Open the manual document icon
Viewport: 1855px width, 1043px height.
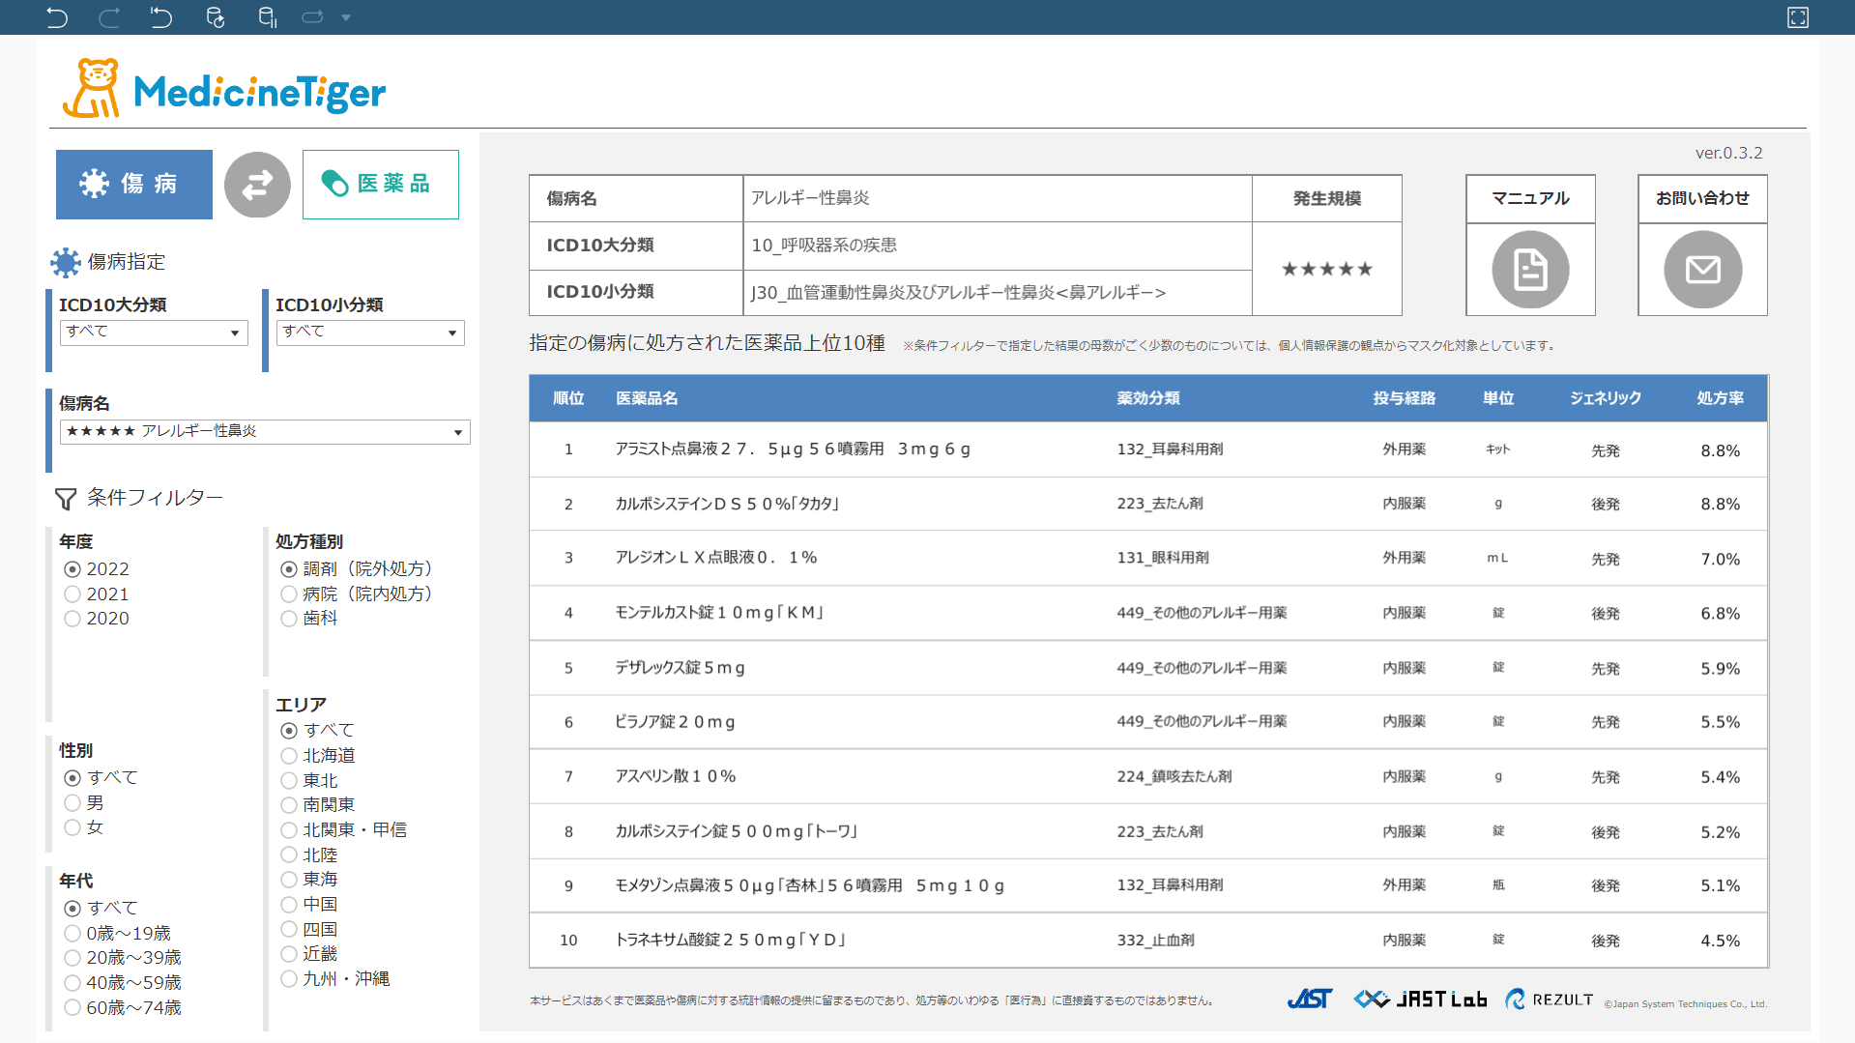click(1529, 270)
